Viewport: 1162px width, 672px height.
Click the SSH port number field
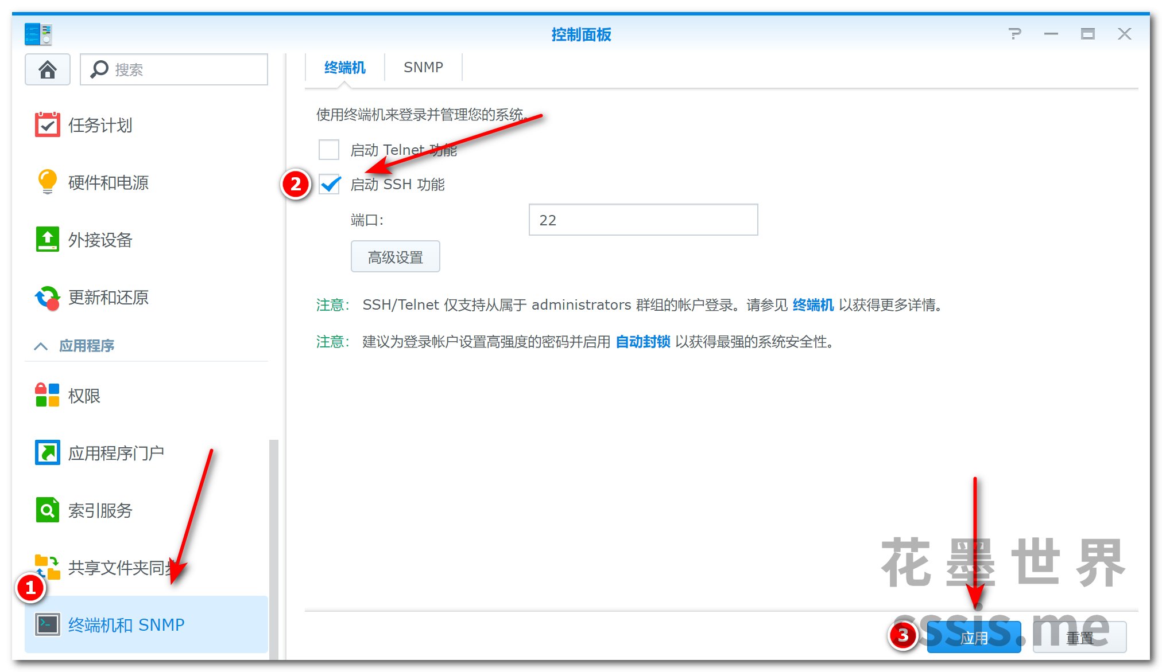pyautogui.click(x=642, y=220)
